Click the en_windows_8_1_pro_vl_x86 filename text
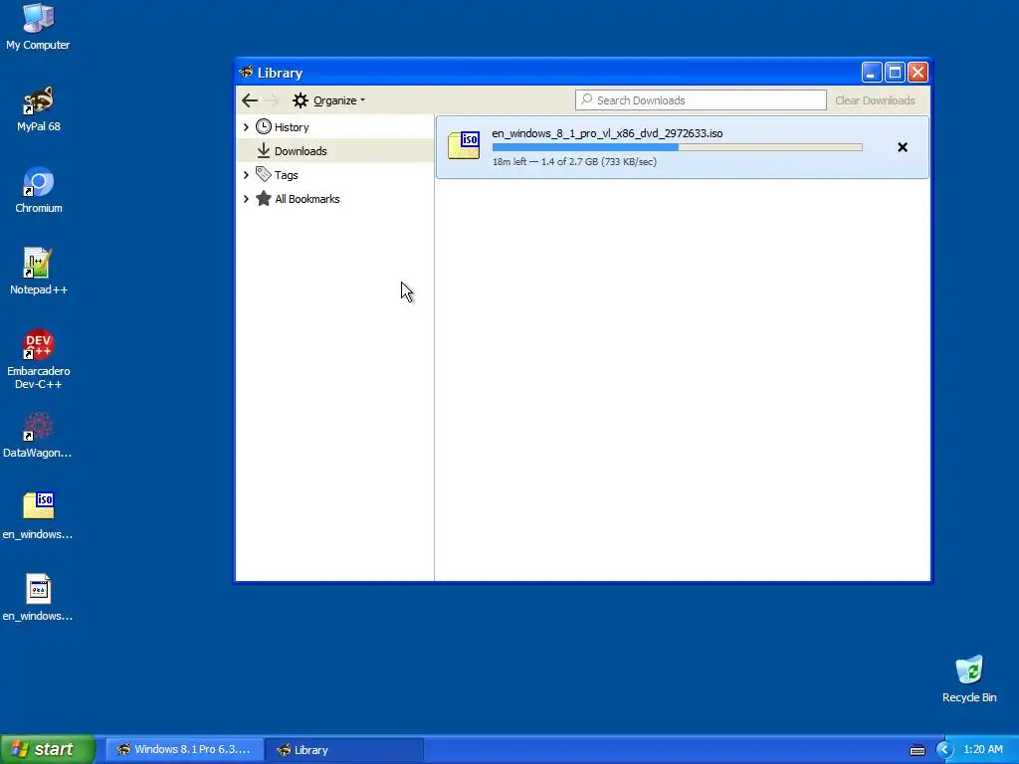This screenshot has width=1019, height=764. point(607,133)
